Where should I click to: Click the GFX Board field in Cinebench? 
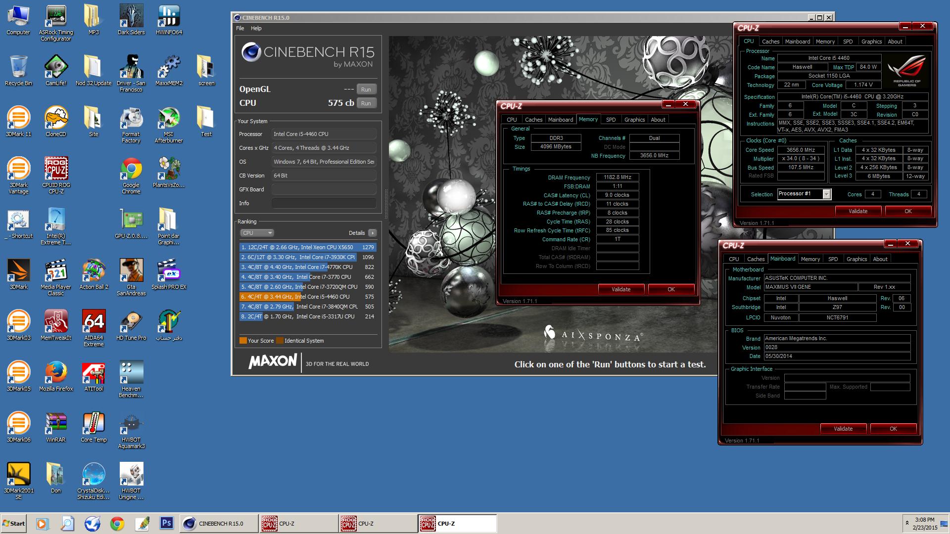point(324,189)
